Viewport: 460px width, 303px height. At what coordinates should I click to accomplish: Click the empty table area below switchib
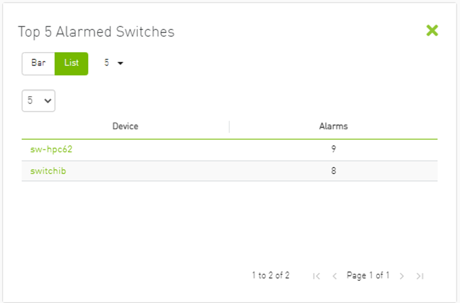229,220
